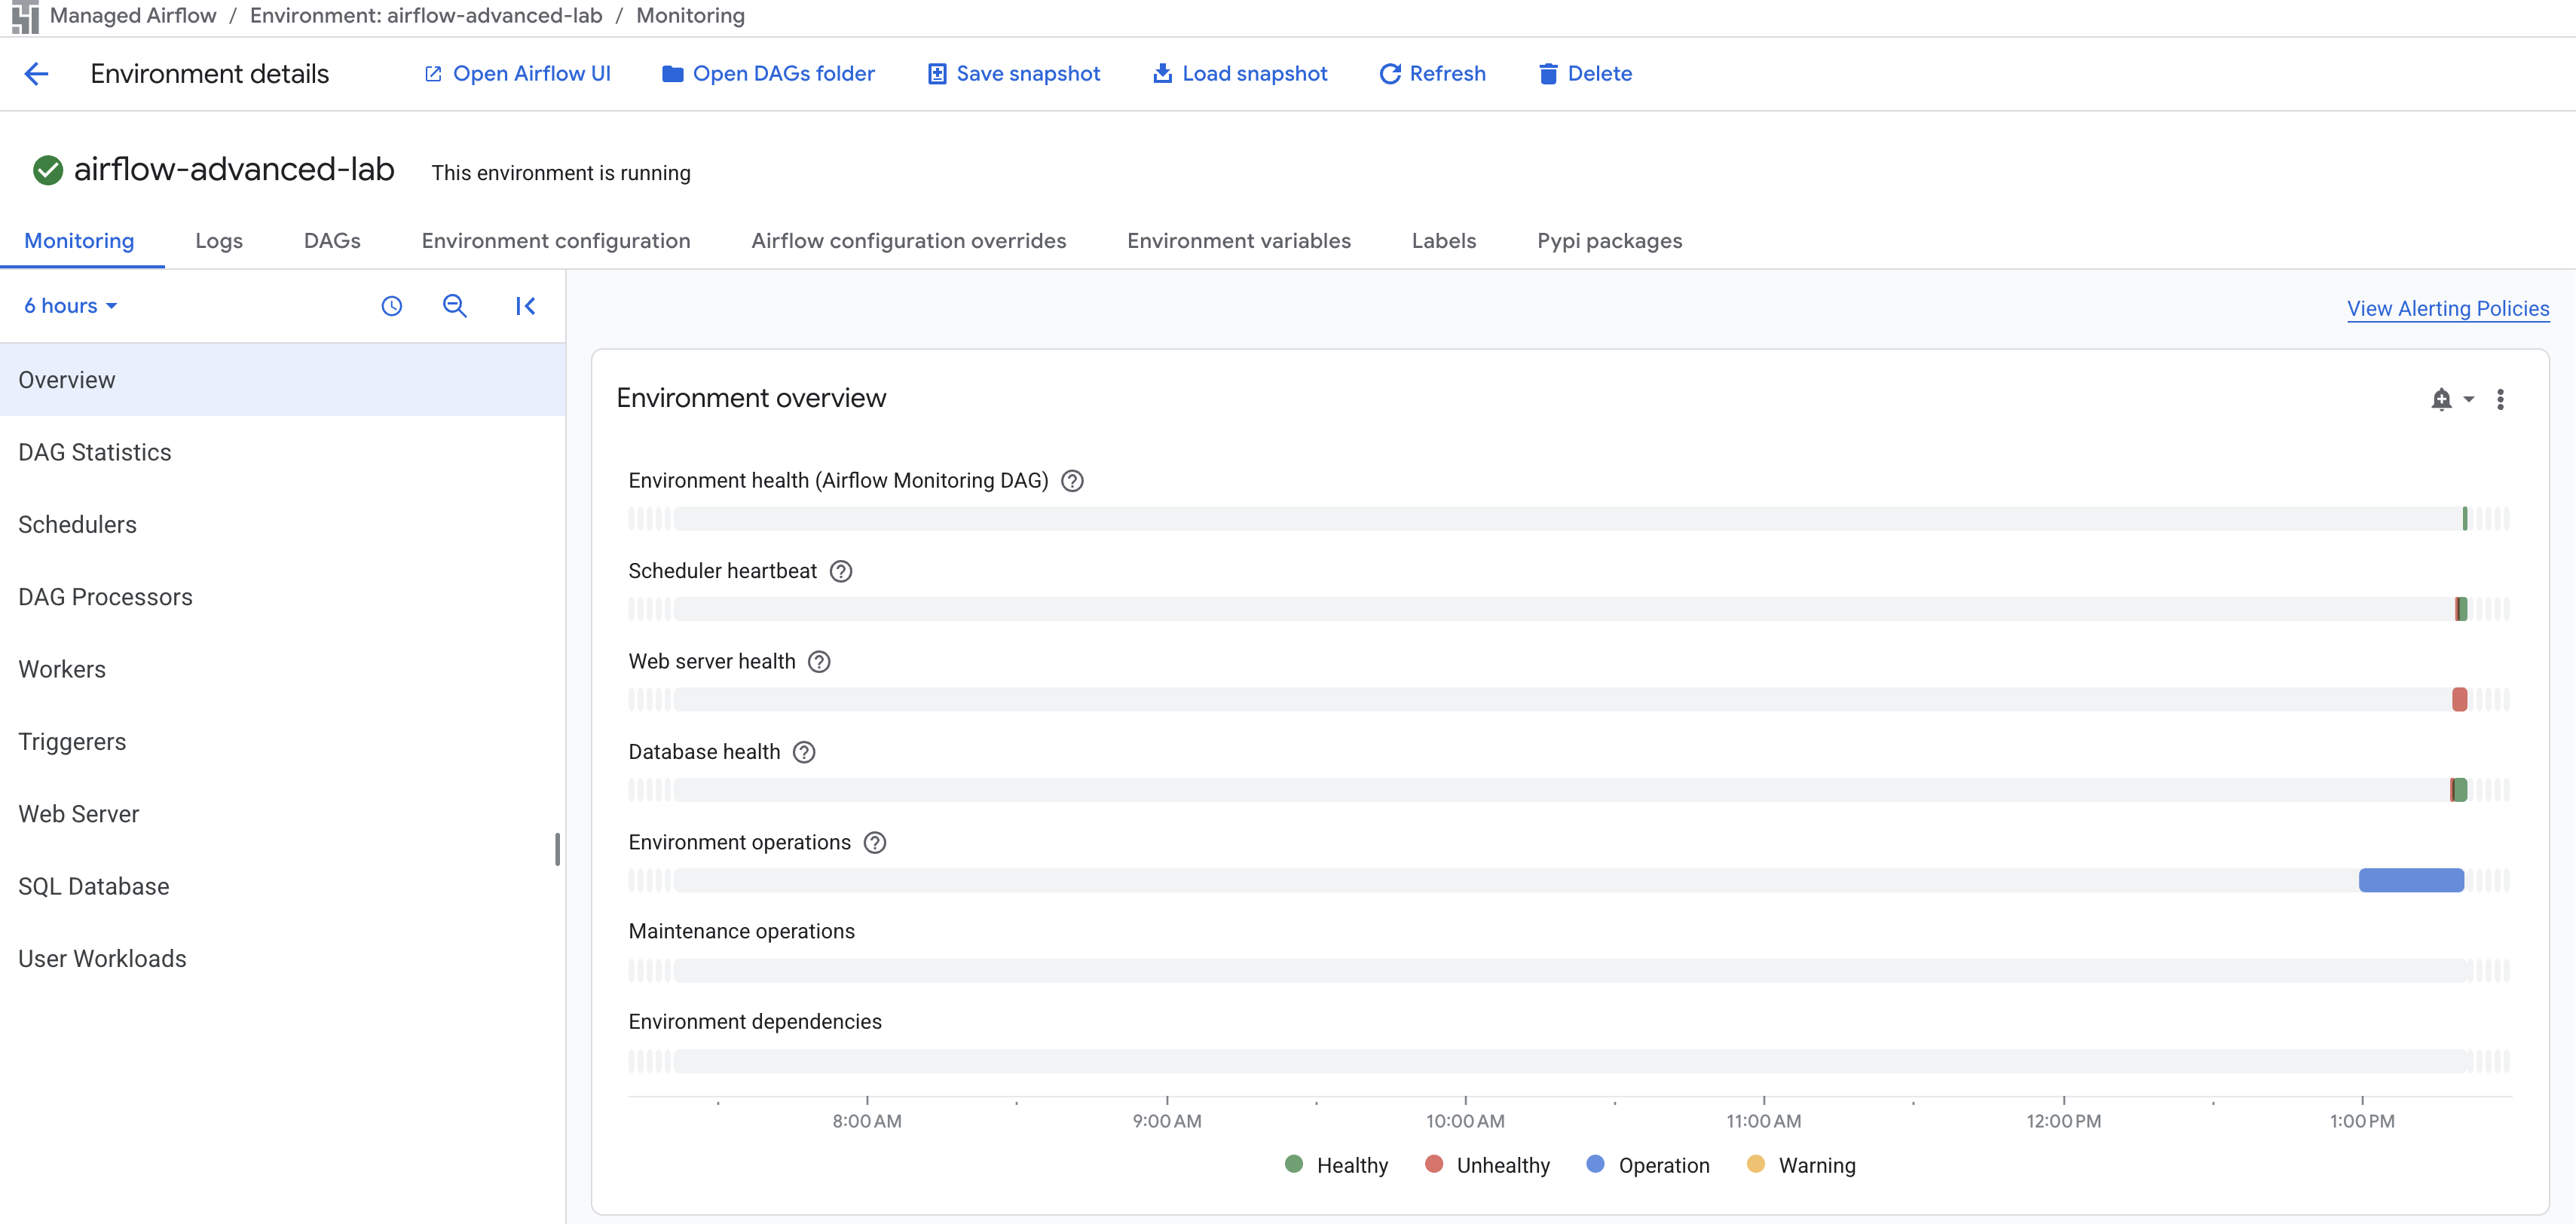The width and height of the screenshot is (2576, 1224).
Task: Load a snapshot
Action: click(x=1238, y=73)
